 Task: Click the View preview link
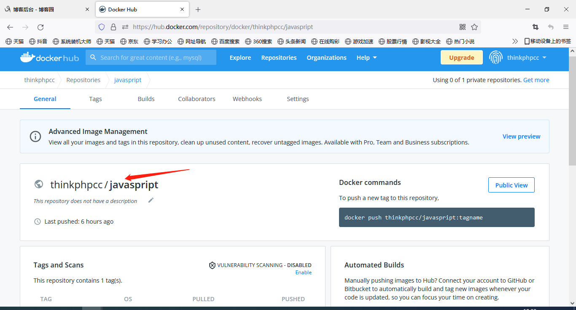tap(522, 136)
